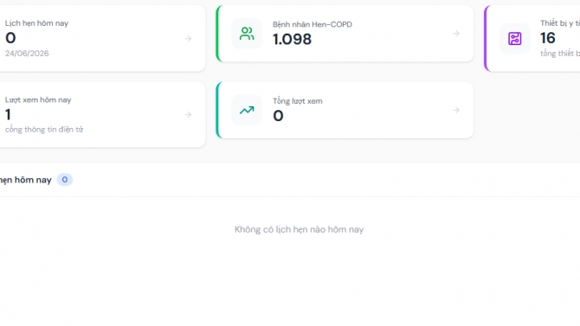Click the Lượt xem hôm nay label
This screenshot has width=580, height=326.
pos(38,99)
